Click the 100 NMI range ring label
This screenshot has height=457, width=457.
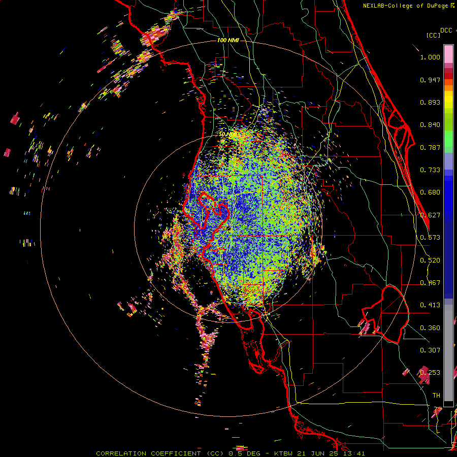[228, 40]
